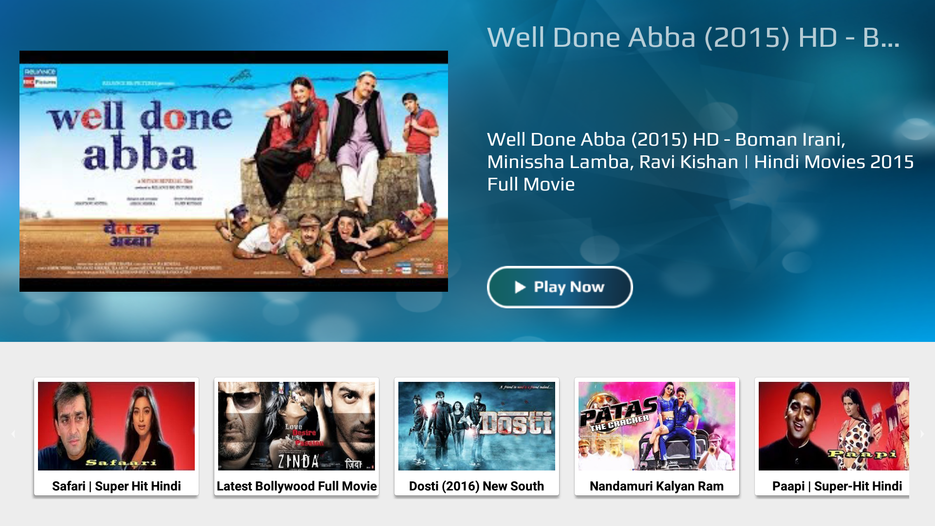Open the Safari movie thumbnail
The height and width of the screenshot is (526, 935).
point(116,426)
